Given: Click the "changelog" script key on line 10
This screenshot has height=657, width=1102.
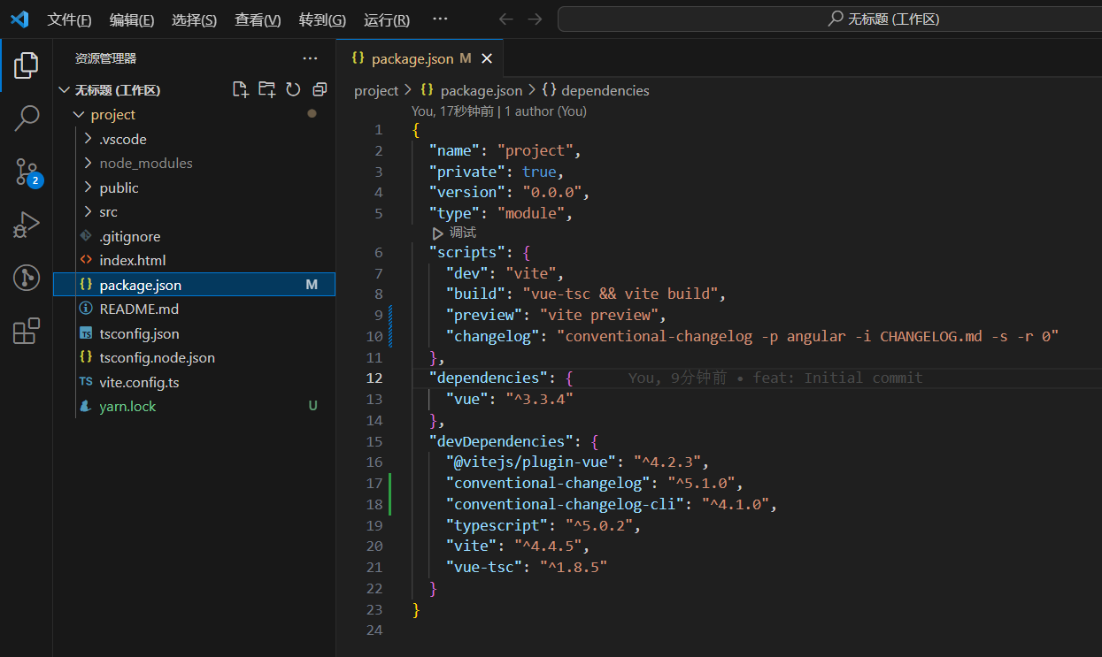Looking at the screenshot, I should pos(493,336).
